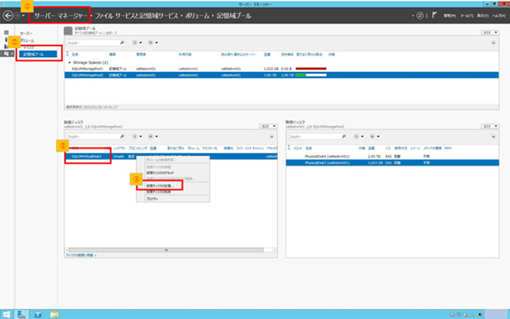Click the Windows Start button
510x319 pixels.
tap(6, 314)
